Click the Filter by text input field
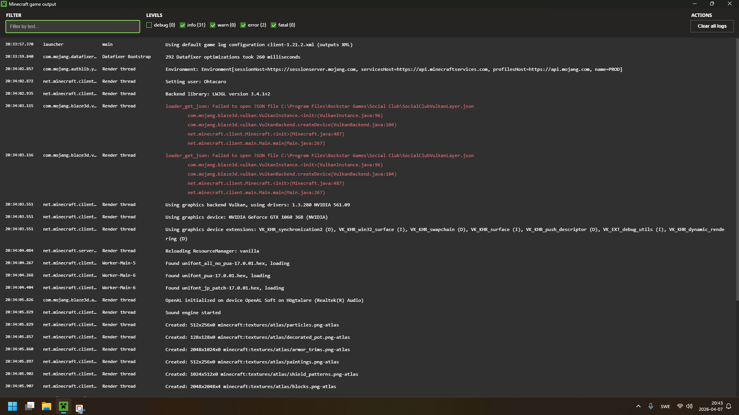The image size is (739, 415). 73,27
